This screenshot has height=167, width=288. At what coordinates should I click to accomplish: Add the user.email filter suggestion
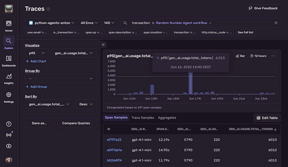point(37,32)
